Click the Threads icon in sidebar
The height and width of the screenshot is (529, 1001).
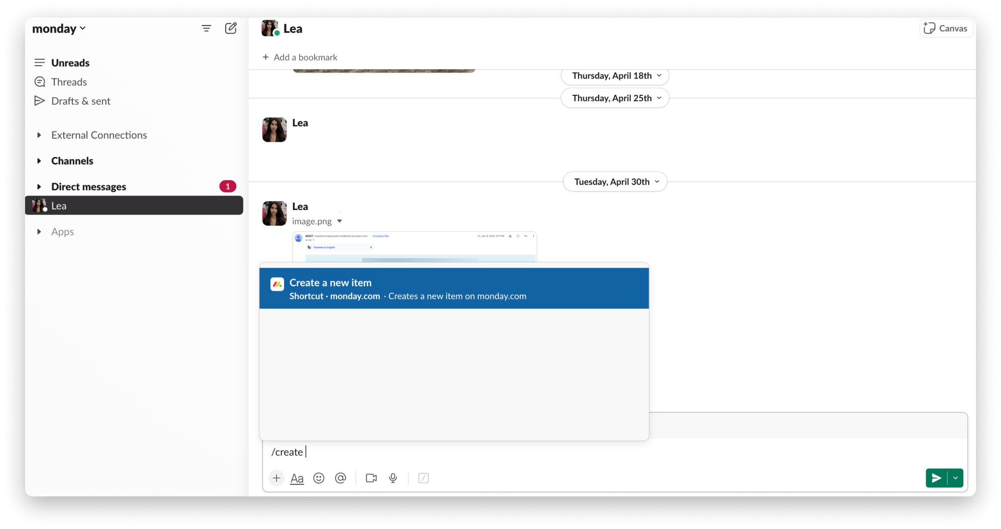(40, 82)
